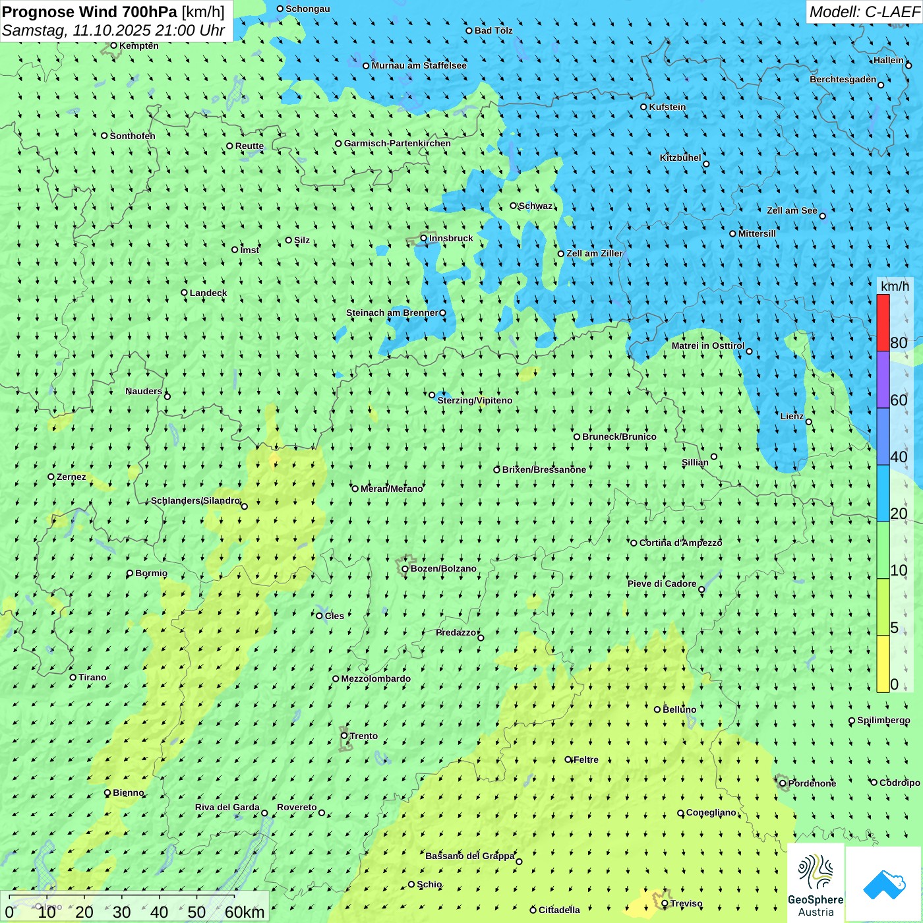Click the date 'Samstag, 11.10.2025 21:00 Uhr'
Image resolution: width=923 pixels, height=923 pixels.
point(113,30)
